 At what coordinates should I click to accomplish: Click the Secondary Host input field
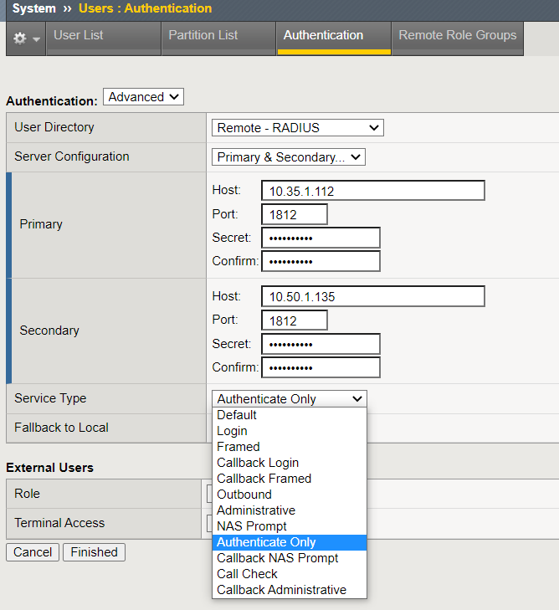click(372, 297)
